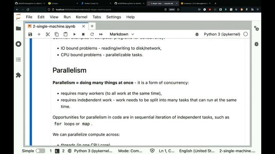Open the Settings menu
Image resolution: width=275 pixels, height=154 pixels.
point(113,17)
